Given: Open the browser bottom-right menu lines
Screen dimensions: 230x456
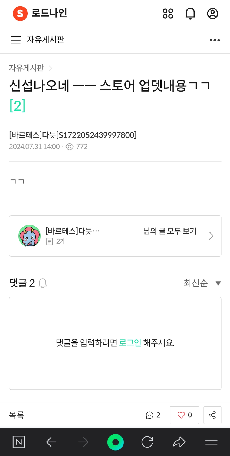Looking at the screenshot, I should 211,442.
